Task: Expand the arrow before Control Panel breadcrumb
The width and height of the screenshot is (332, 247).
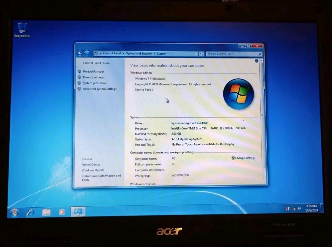Action: click(x=100, y=53)
